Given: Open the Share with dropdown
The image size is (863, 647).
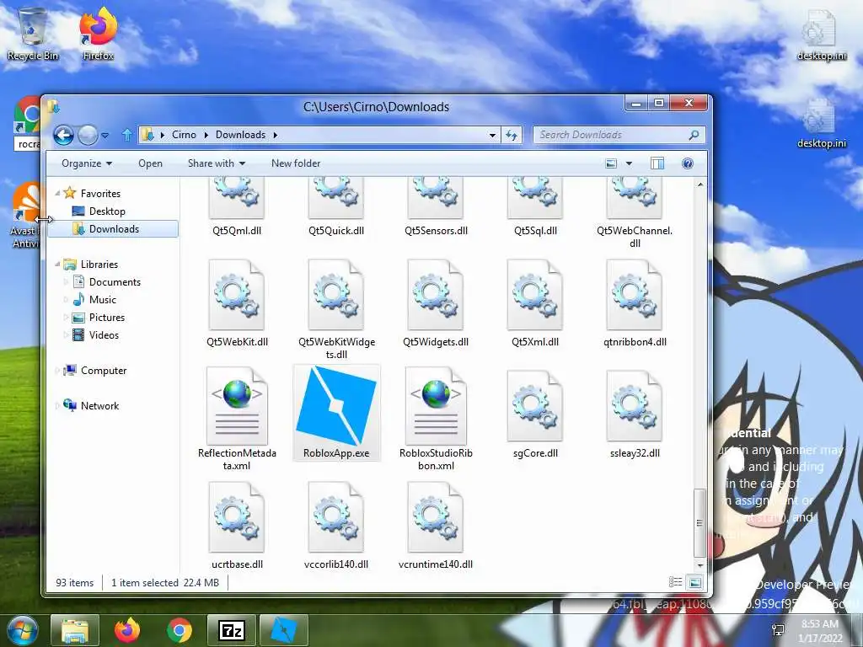Looking at the screenshot, I should click(x=217, y=163).
